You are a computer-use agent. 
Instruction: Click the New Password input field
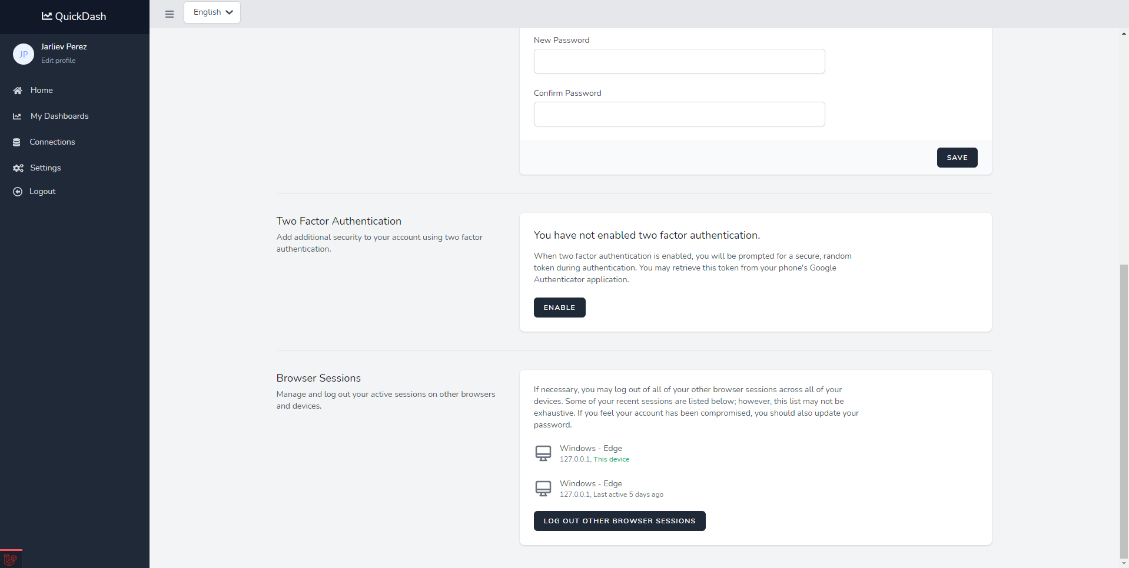(x=679, y=61)
